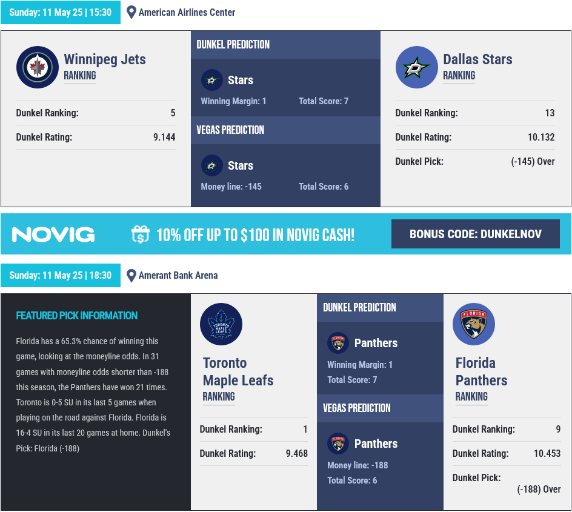This screenshot has width=572, height=512.
Task: Click the Toronto Maple Leafs logo
Action: (221, 324)
